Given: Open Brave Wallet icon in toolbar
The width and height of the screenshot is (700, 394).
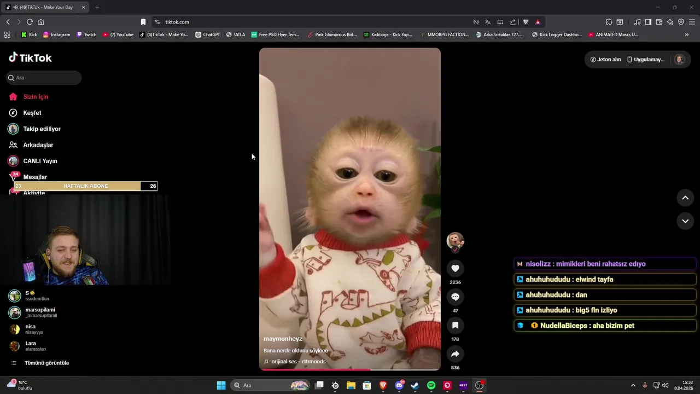Looking at the screenshot, I should pyautogui.click(x=659, y=22).
